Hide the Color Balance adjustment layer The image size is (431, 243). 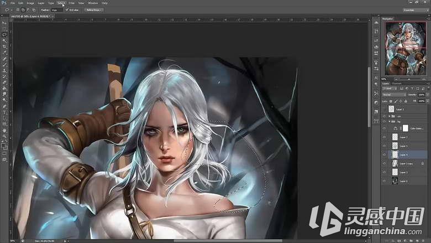coord(384,128)
